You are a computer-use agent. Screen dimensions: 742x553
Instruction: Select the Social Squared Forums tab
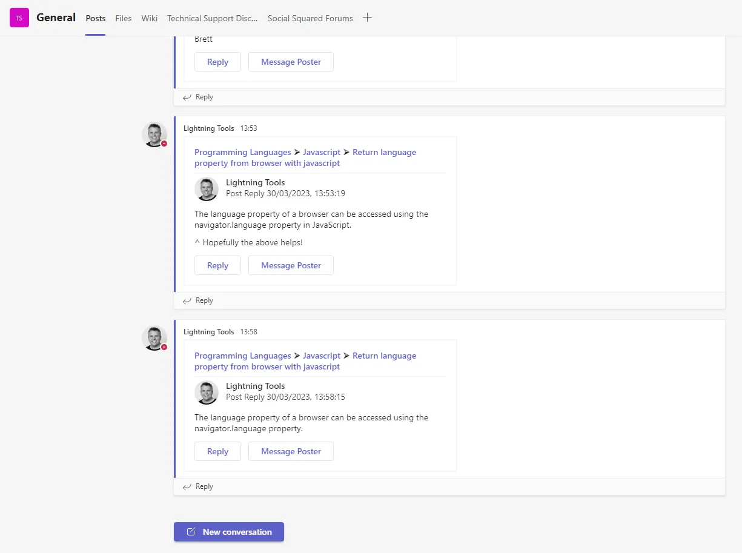pyautogui.click(x=310, y=18)
